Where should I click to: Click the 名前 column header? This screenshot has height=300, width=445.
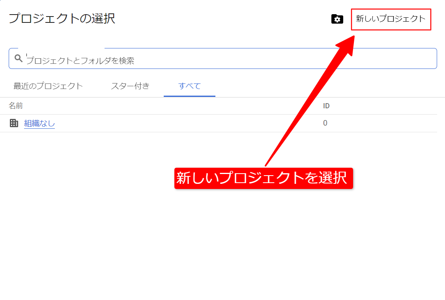pyautogui.click(x=16, y=106)
